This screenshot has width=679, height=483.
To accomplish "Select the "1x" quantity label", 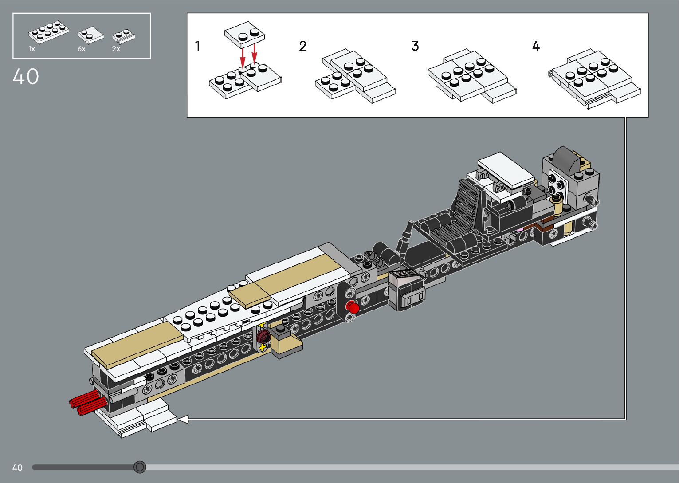I will pyautogui.click(x=32, y=49).
